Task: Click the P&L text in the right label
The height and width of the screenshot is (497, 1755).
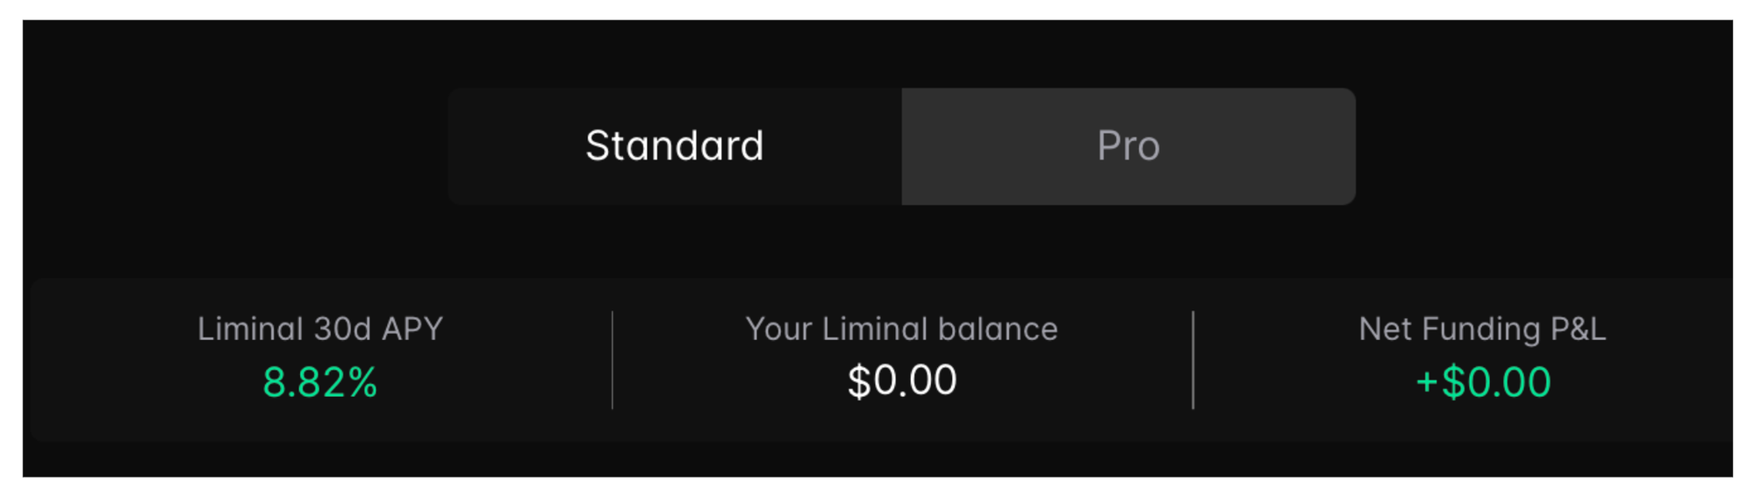Action: [x=1578, y=329]
